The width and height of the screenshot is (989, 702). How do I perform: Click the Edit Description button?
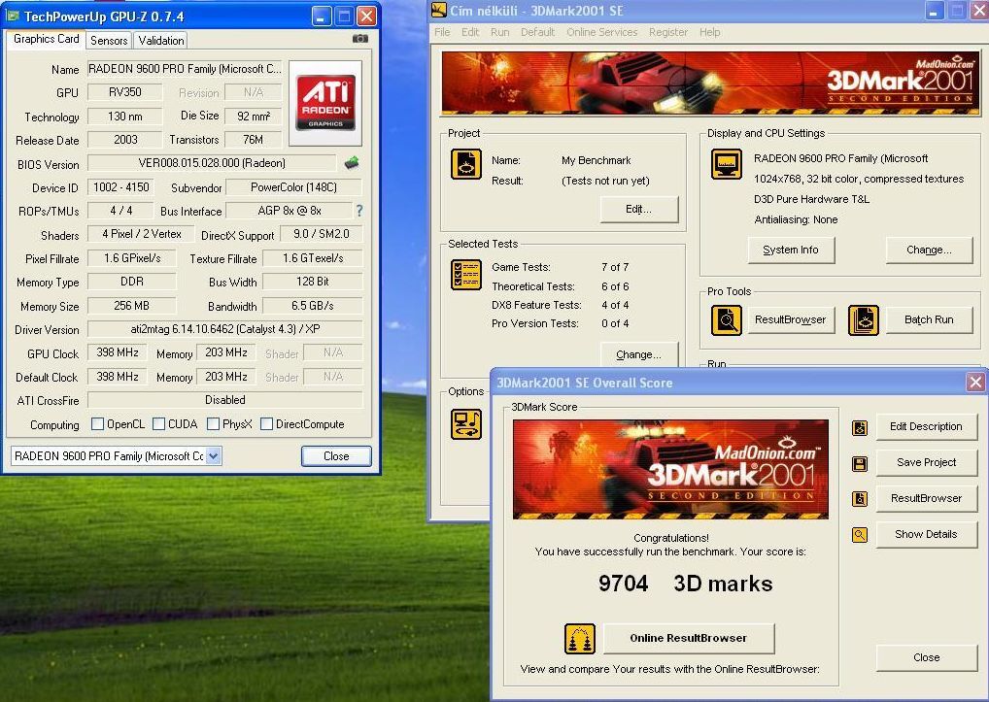(x=926, y=426)
